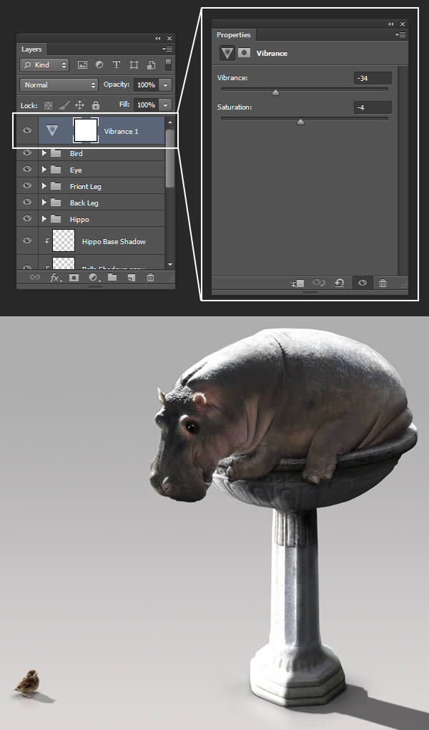429x730 pixels.
Task: Expand the Back Leg group
Action: (44, 202)
